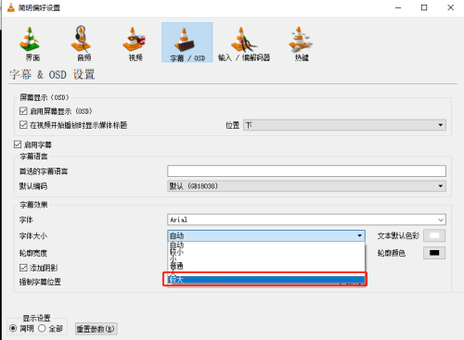464x340 pixels.
Task: Open the 文本默认色彩 white color swatch
Action: [434, 235]
